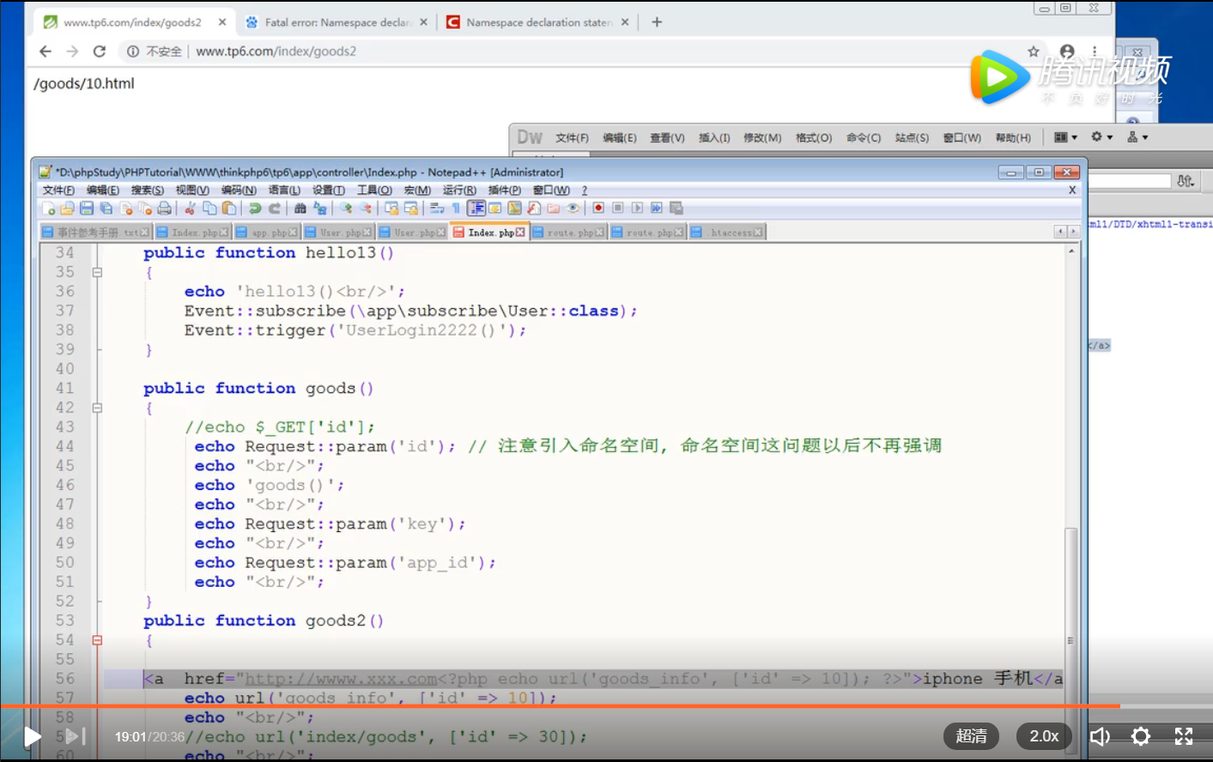
Task: Collapse goods function fold marker at line 42
Action: click(x=97, y=408)
